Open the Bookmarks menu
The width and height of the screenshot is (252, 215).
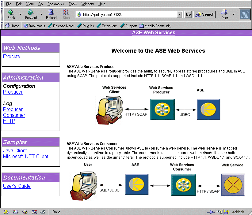point(56,4)
